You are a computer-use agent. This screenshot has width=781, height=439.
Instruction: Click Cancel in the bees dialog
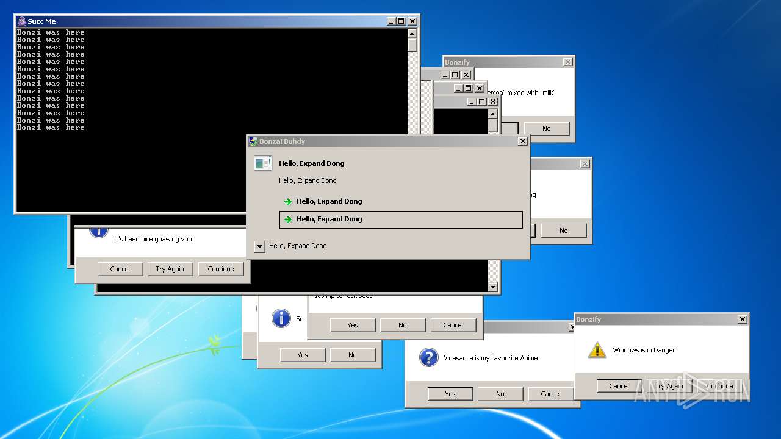coord(453,325)
